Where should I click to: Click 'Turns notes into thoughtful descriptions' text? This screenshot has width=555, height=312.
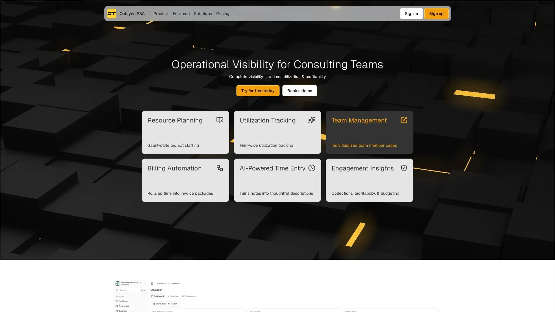(x=276, y=193)
